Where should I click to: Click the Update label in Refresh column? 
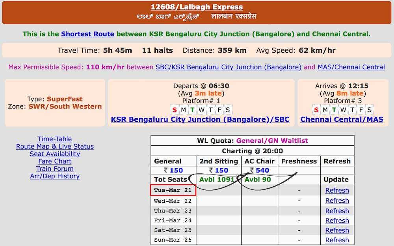coord(336,180)
